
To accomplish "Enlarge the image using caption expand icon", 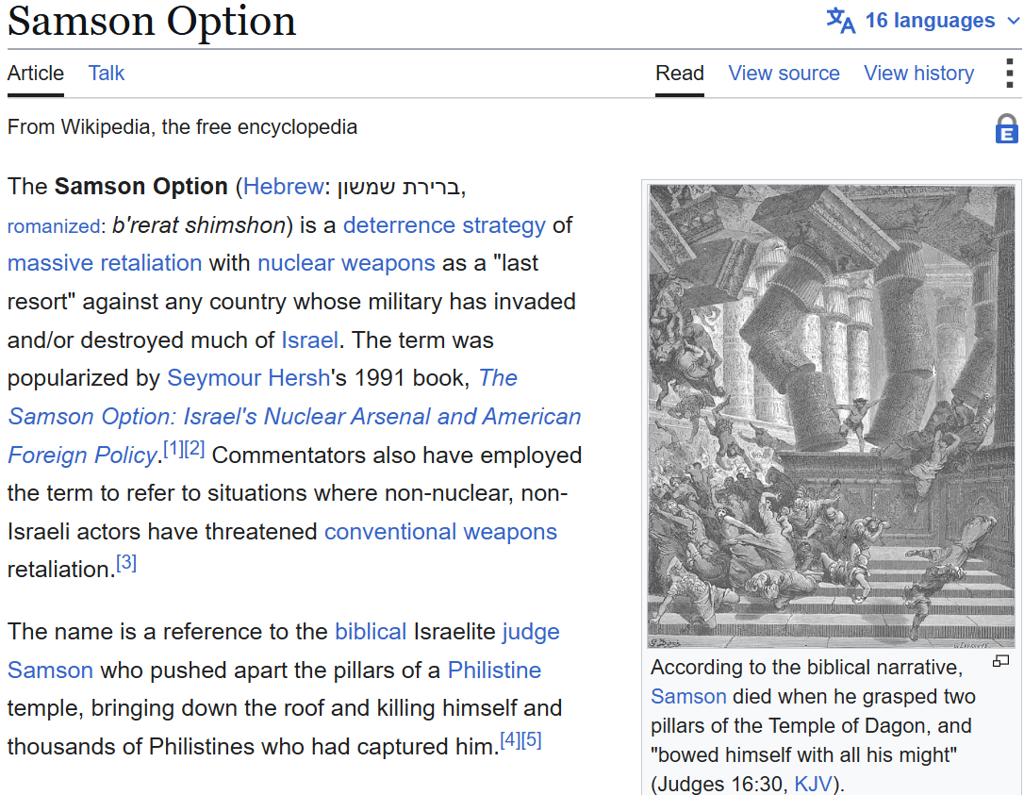I will pos(1000,662).
